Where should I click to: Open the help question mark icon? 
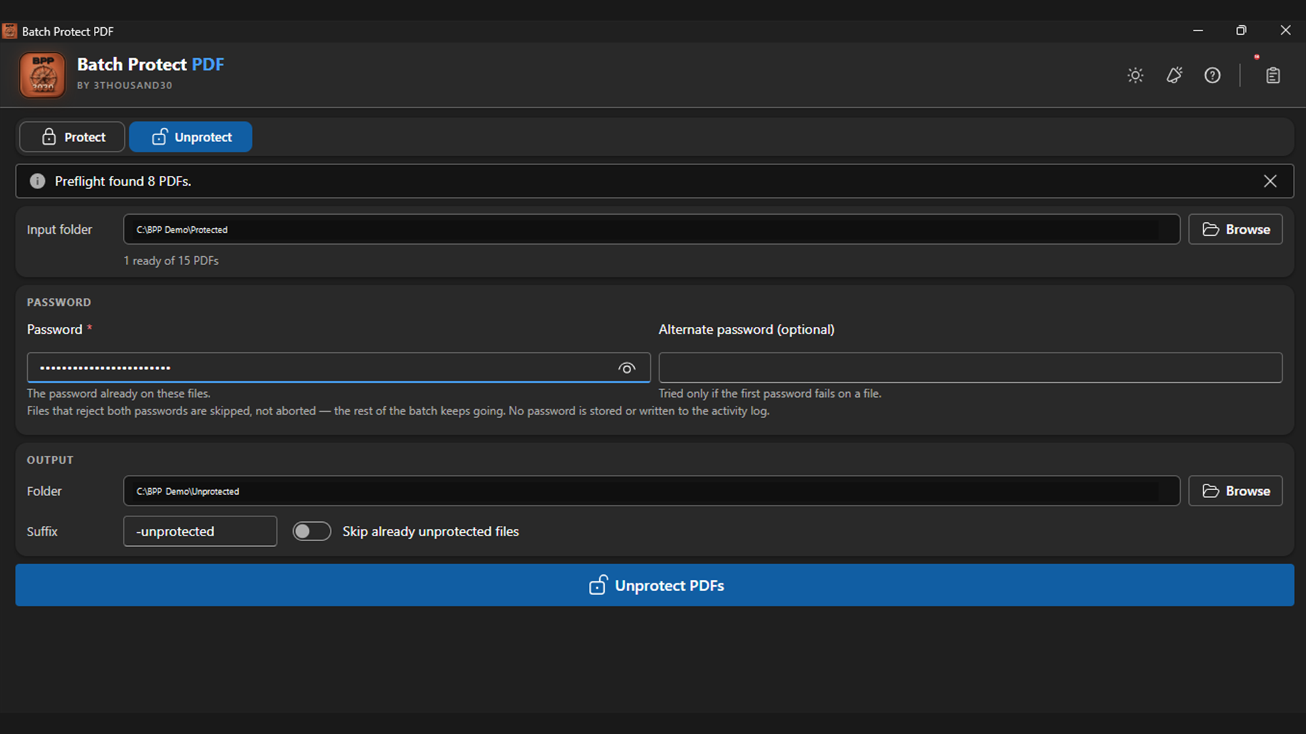click(x=1212, y=75)
